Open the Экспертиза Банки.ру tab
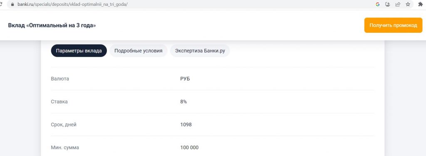 pyautogui.click(x=200, y=51)
